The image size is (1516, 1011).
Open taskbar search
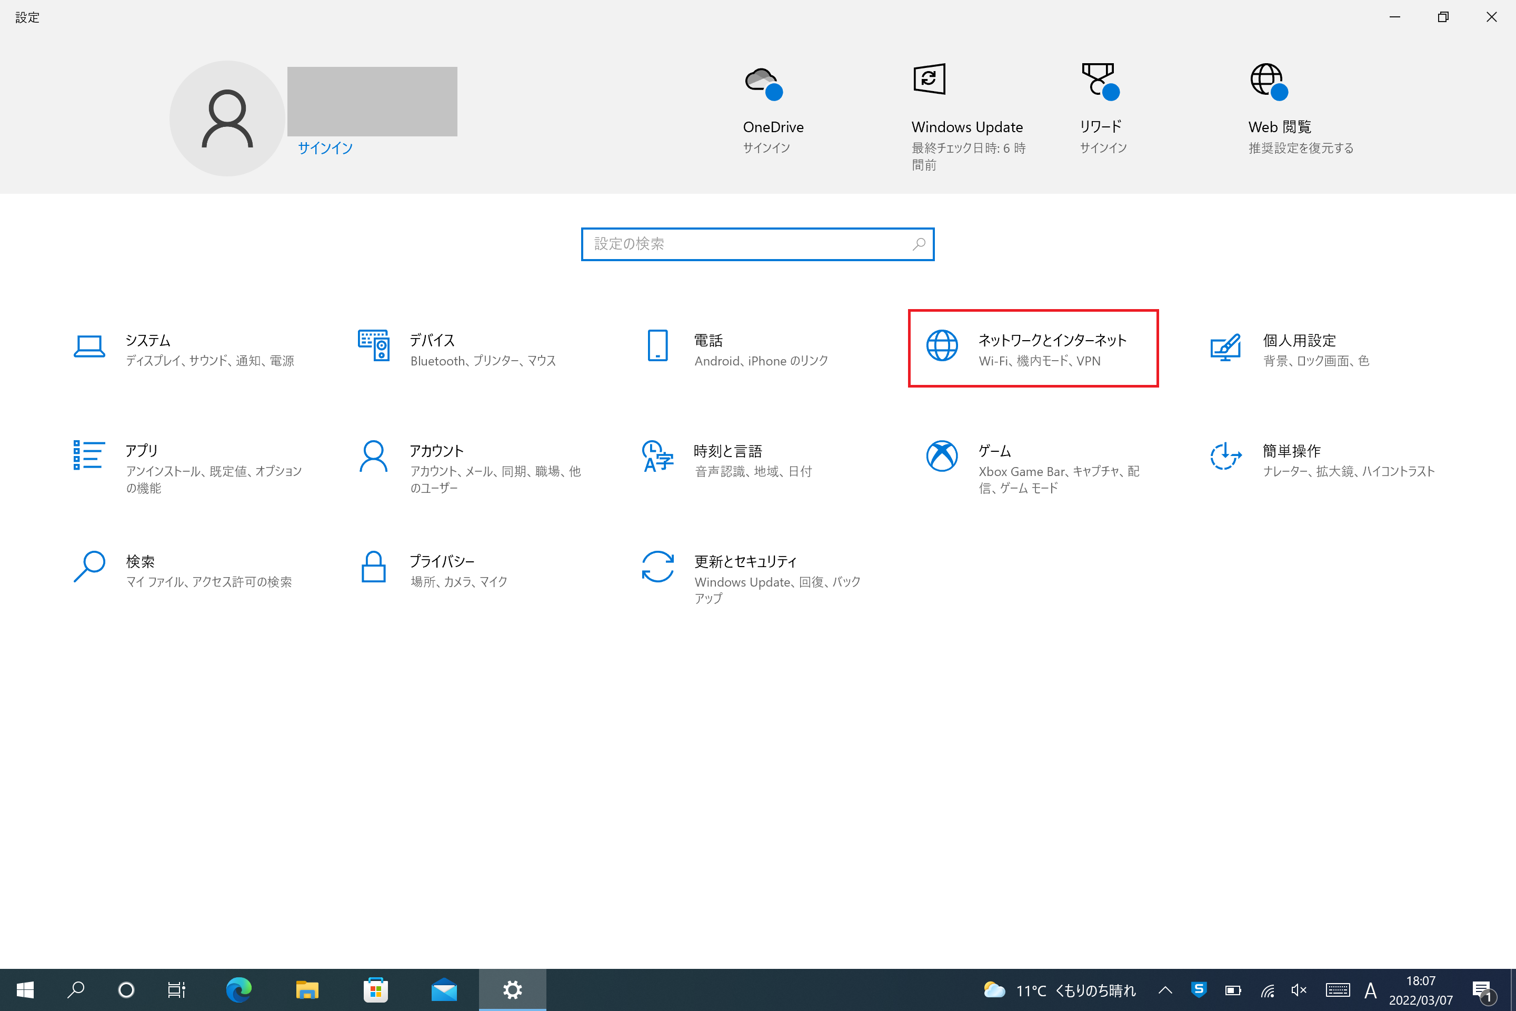[75, 990]
